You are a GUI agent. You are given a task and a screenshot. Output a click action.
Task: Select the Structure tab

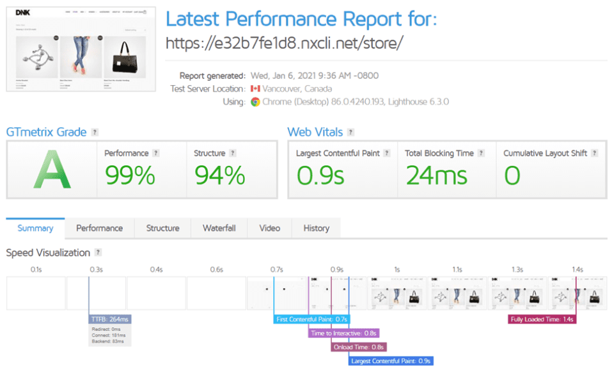pos(161,228)
